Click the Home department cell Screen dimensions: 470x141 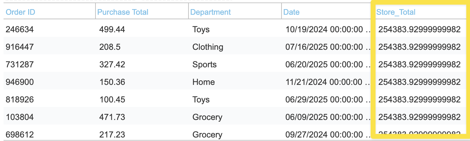point(203,82)
